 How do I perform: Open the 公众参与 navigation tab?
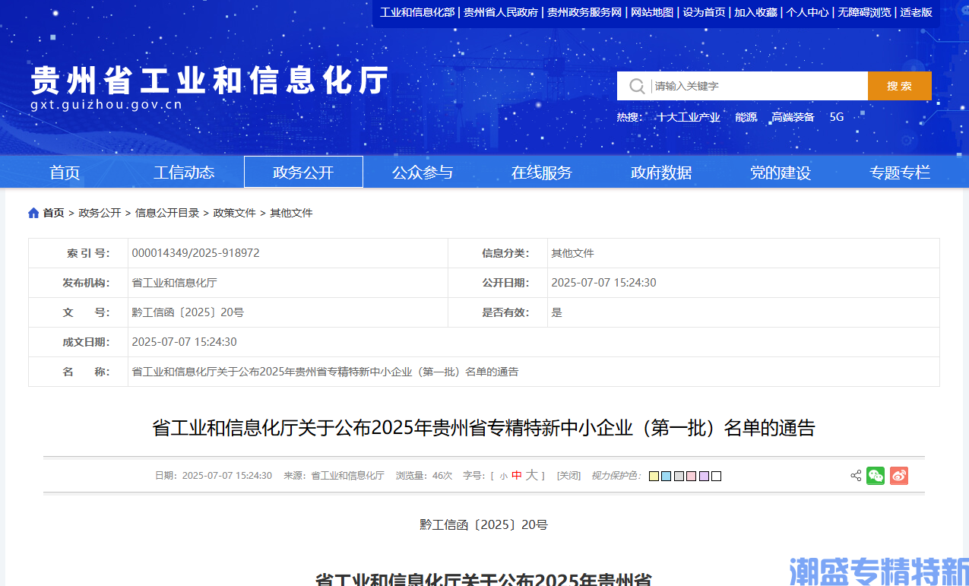423,173
